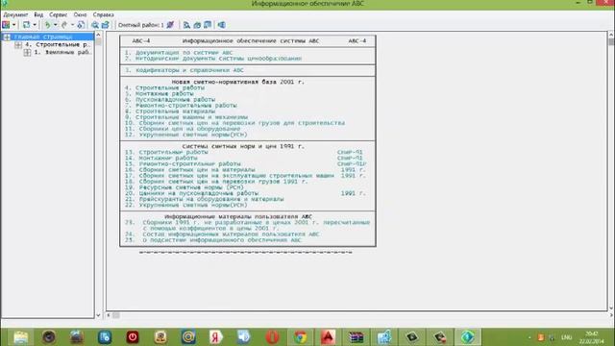This screenshot has height=346, width=615.
Task: Click the third icon in the right toolbar group
Action: [208, 25]
